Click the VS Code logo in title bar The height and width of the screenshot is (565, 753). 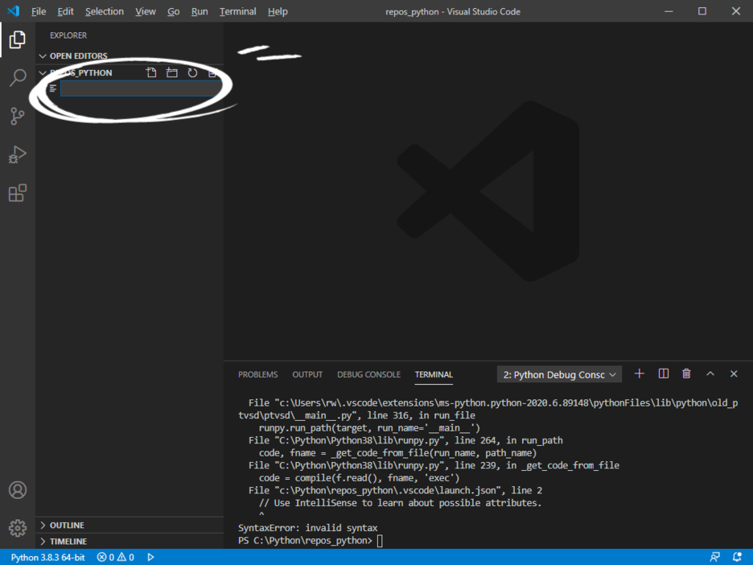tap(14, 11)
